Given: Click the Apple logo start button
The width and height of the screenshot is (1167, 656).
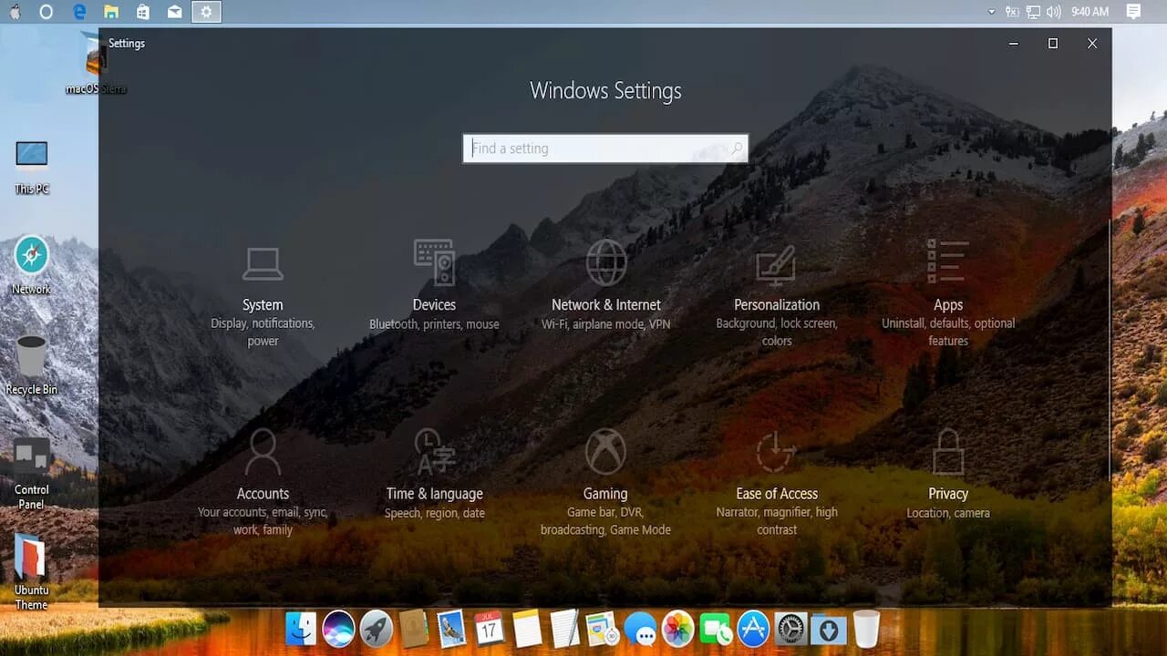Looking at the screenshot, I should [15, 12].
